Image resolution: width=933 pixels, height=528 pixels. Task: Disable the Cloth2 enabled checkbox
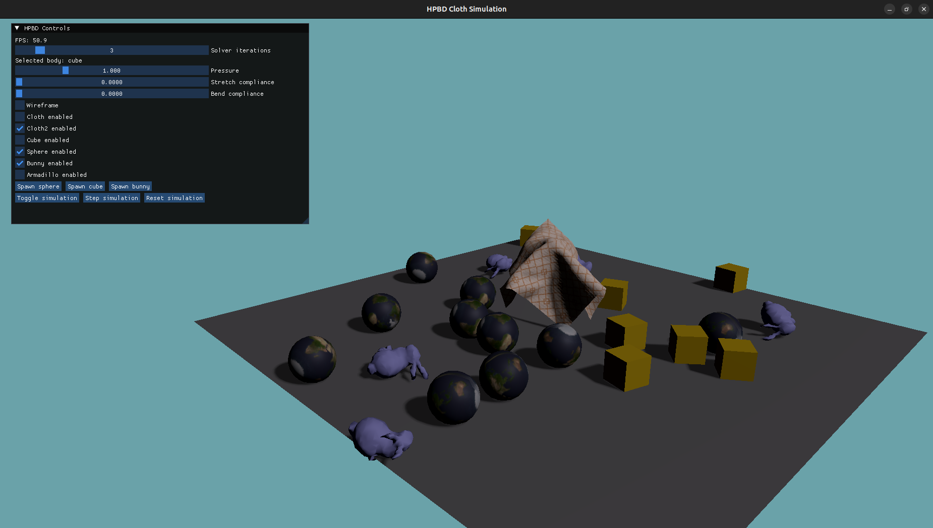tap(20, 128)
